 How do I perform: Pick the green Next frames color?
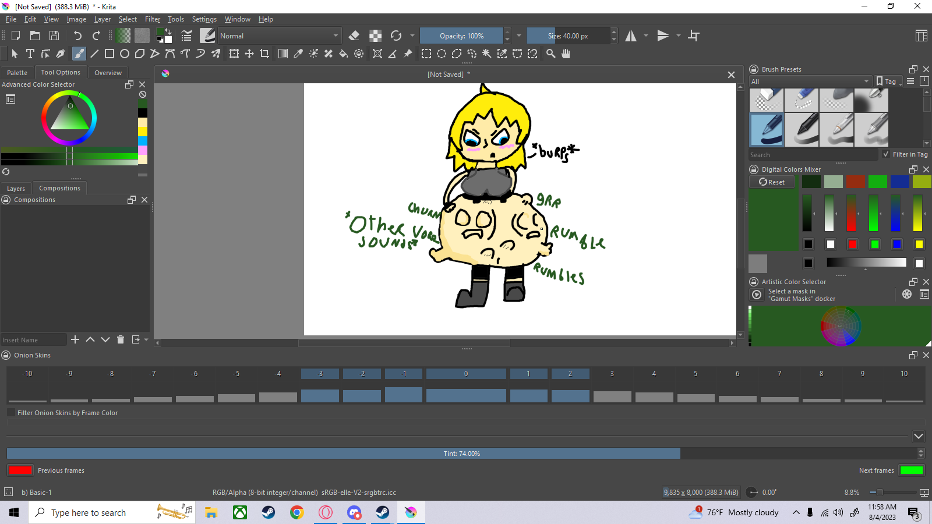912,470
